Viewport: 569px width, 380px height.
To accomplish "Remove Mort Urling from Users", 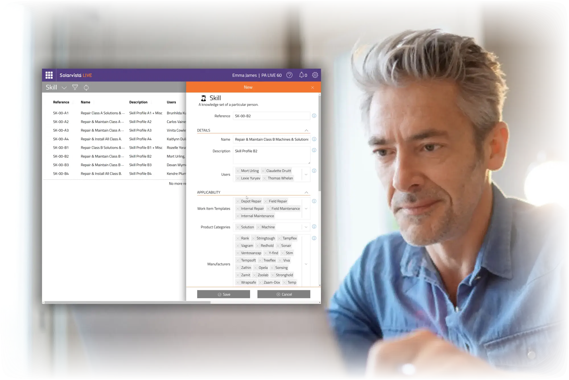I will click(238, 171).
